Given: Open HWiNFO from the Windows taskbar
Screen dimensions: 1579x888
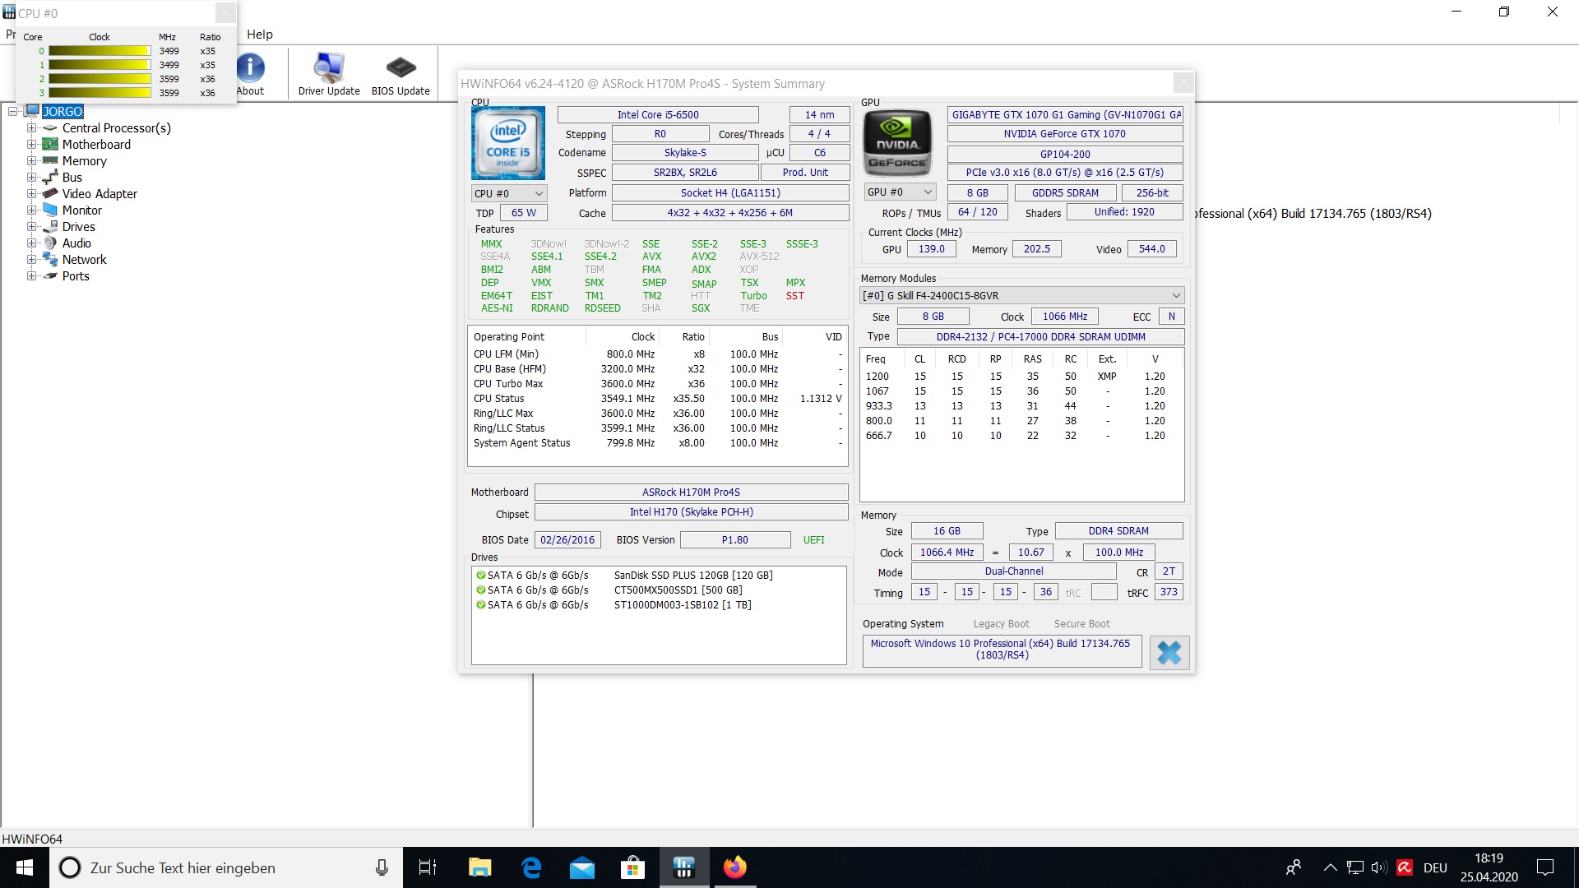Looking at the screenshot, I should (683, 867).
